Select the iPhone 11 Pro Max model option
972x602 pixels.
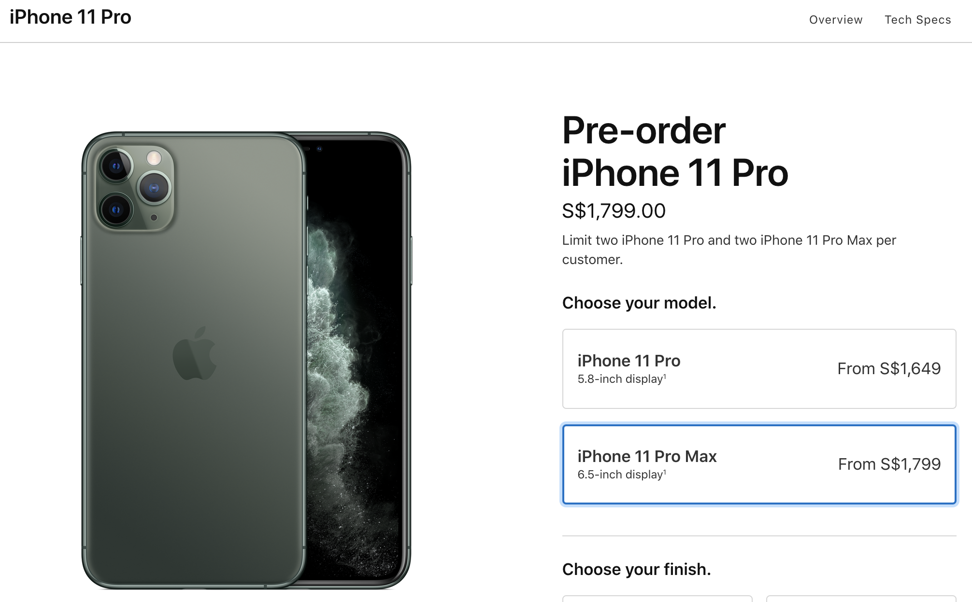(x=758, y=464)
